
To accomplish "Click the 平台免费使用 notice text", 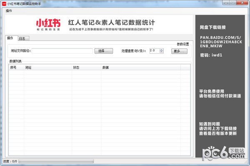I will point(212,91).
